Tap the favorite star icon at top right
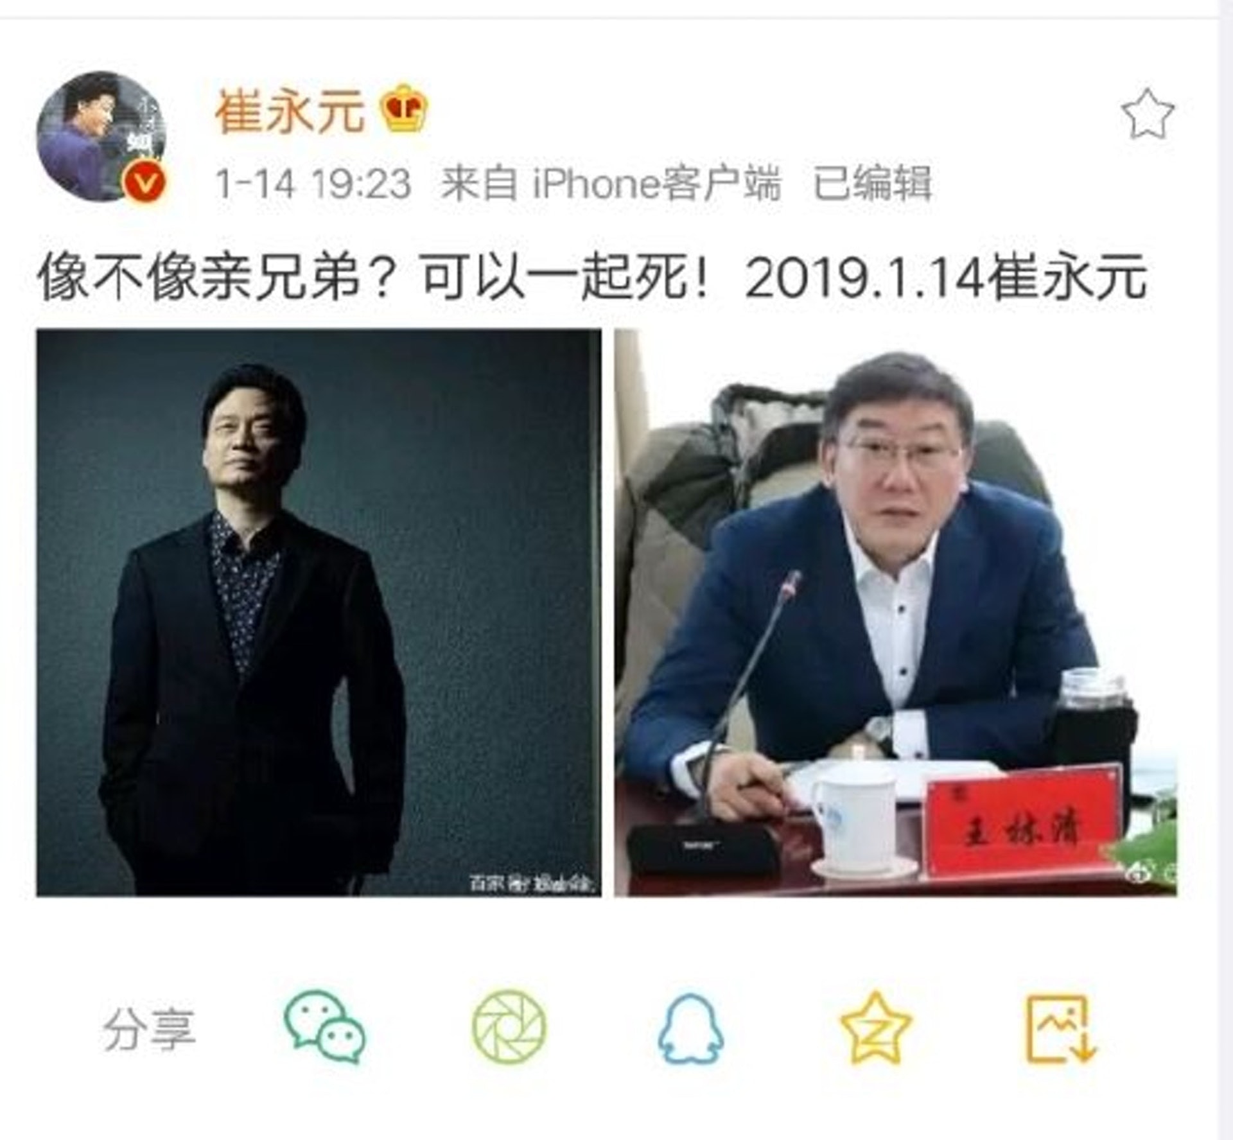Image resolution: width=1233 pixels, height=1140 pixels. click(1148, 114)
